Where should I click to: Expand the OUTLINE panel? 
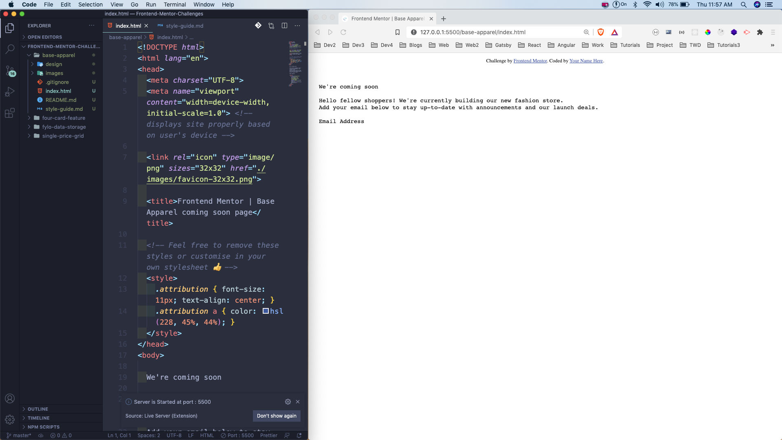point(61,409)
